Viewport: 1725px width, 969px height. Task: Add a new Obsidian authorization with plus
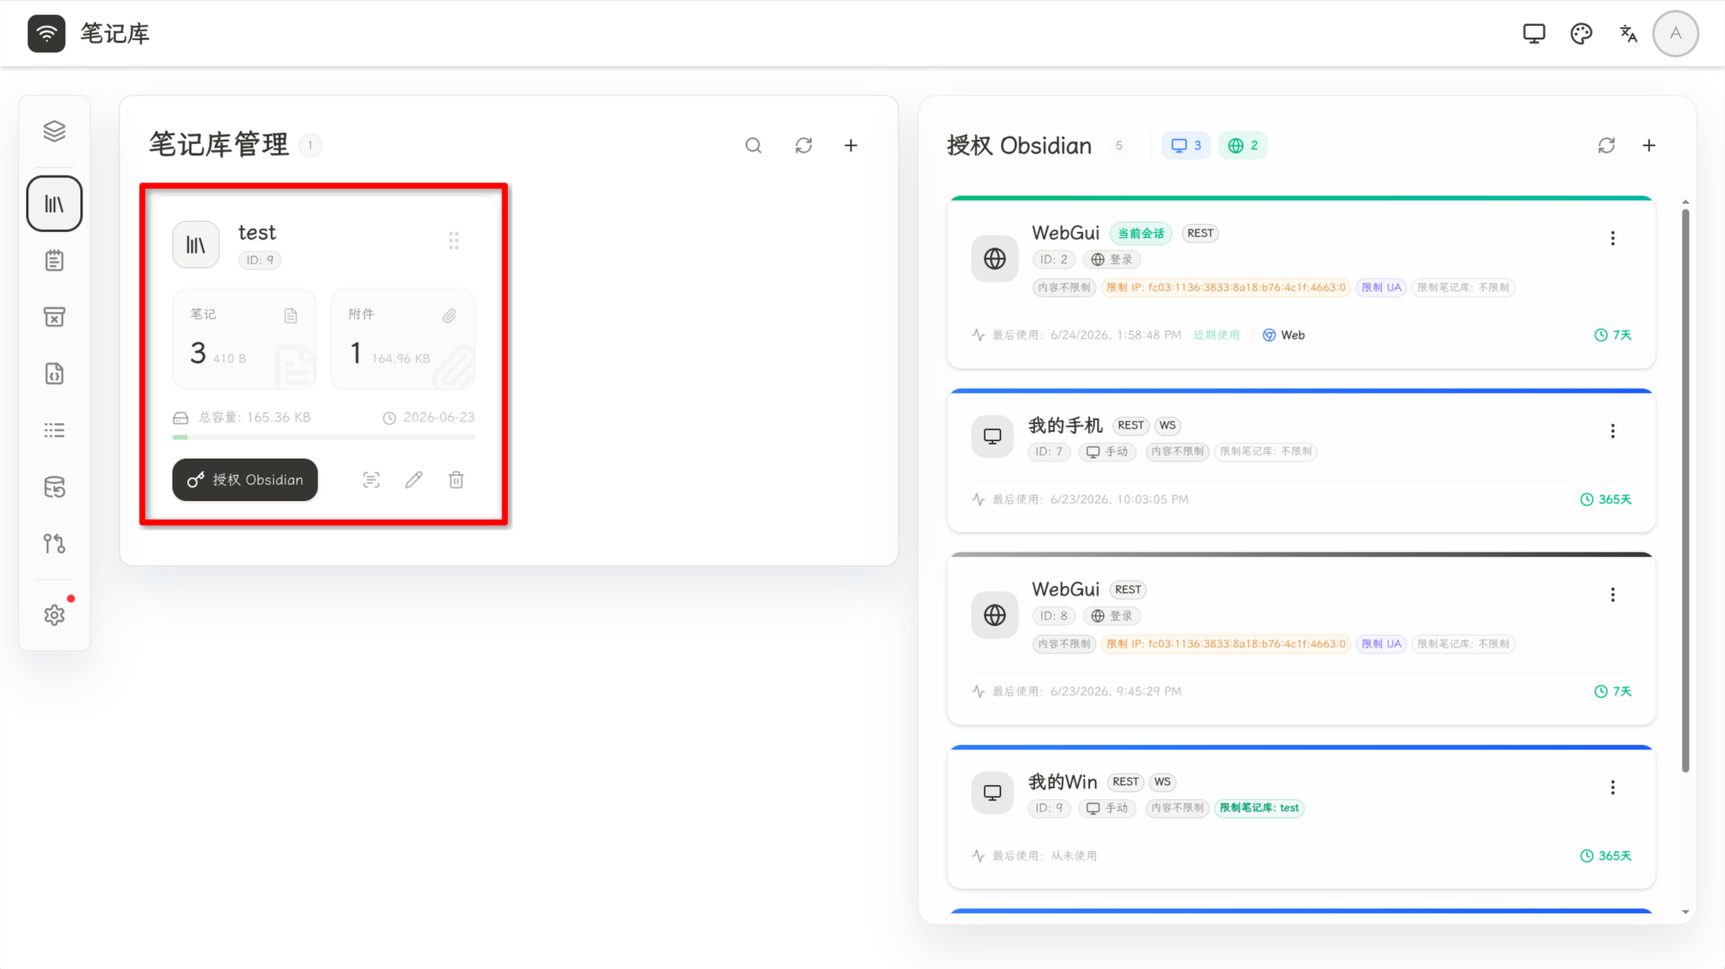1649,146
